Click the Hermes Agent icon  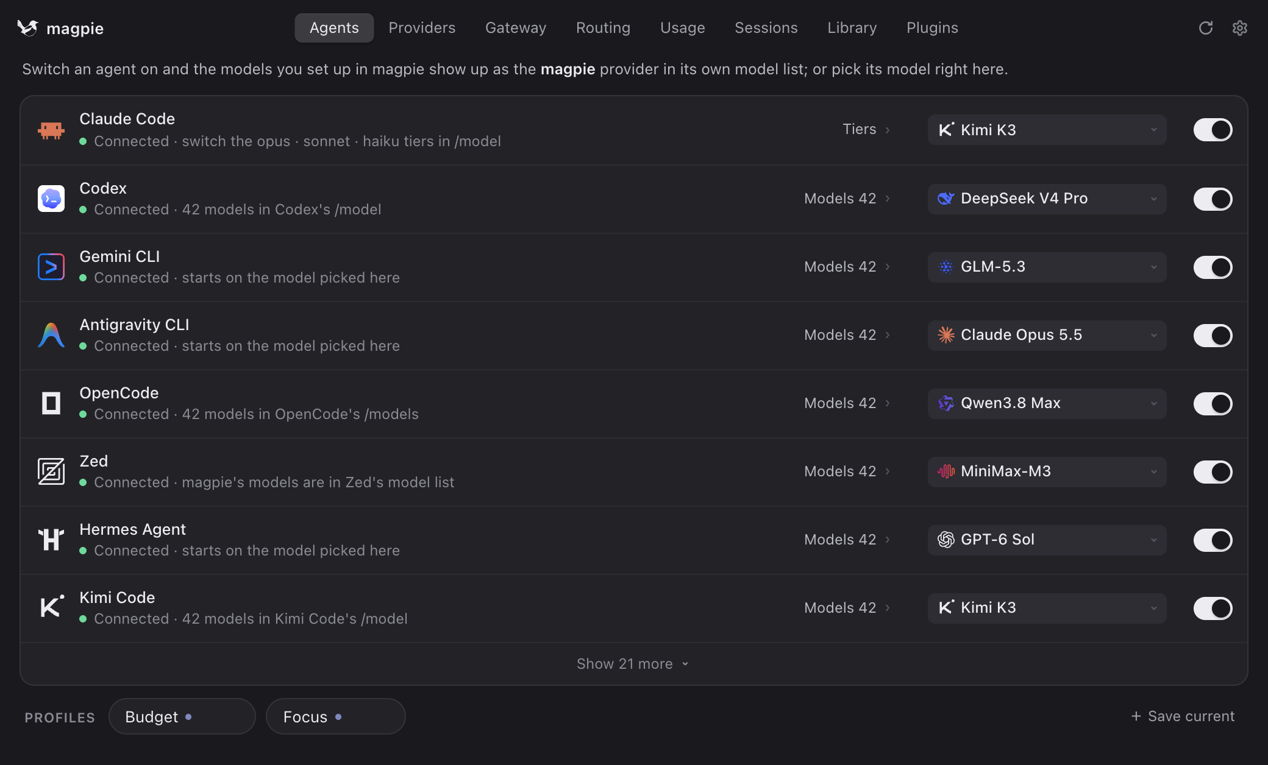(51, 540)
